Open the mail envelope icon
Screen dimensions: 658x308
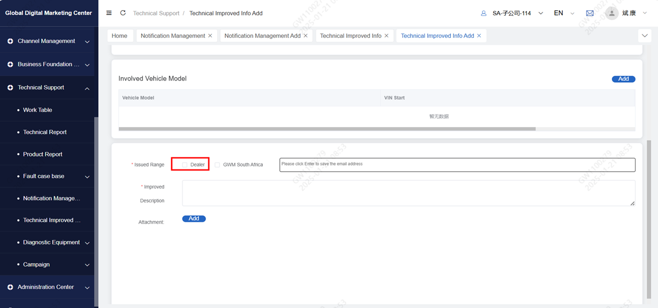(589, 13)
